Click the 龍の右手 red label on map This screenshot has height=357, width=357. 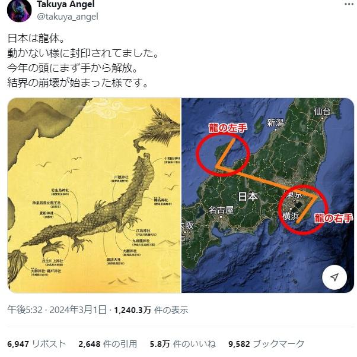[334, 218]
